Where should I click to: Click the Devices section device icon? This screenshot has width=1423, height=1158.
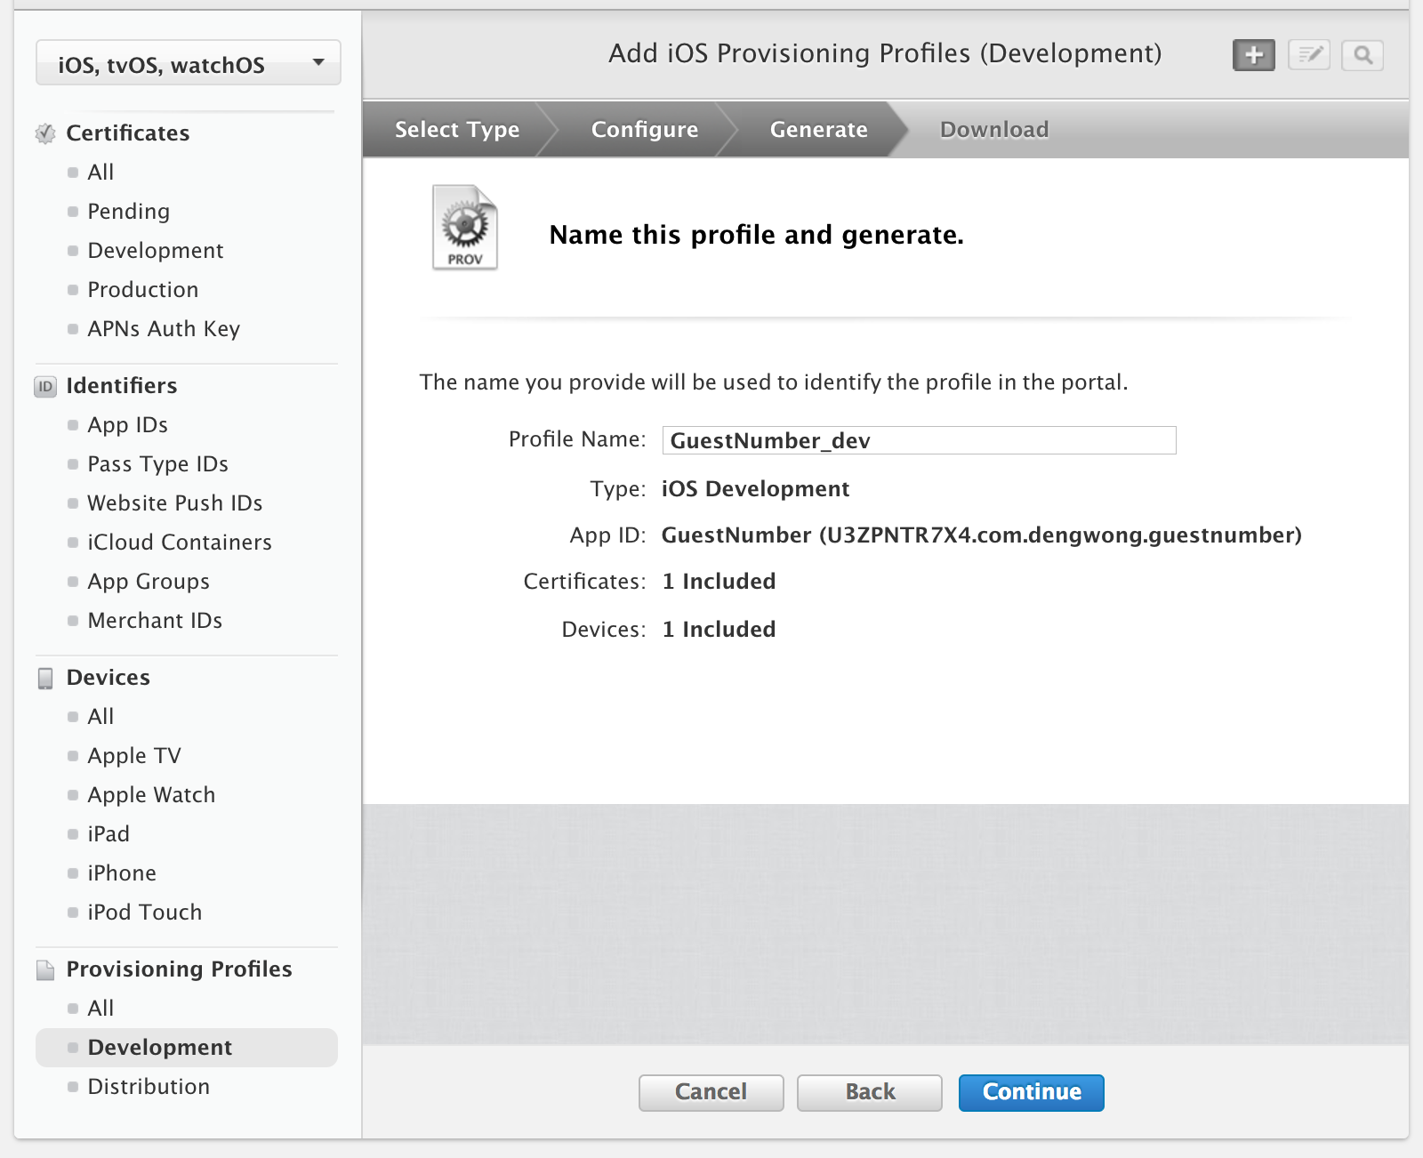point(45,678)
